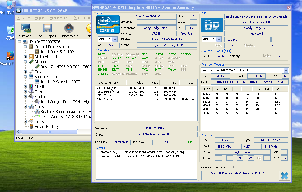The height and width of the screenshot is (192, 302).
Task: Click the BIOS Date field 08/03/2012
Action: coord(121,143)
